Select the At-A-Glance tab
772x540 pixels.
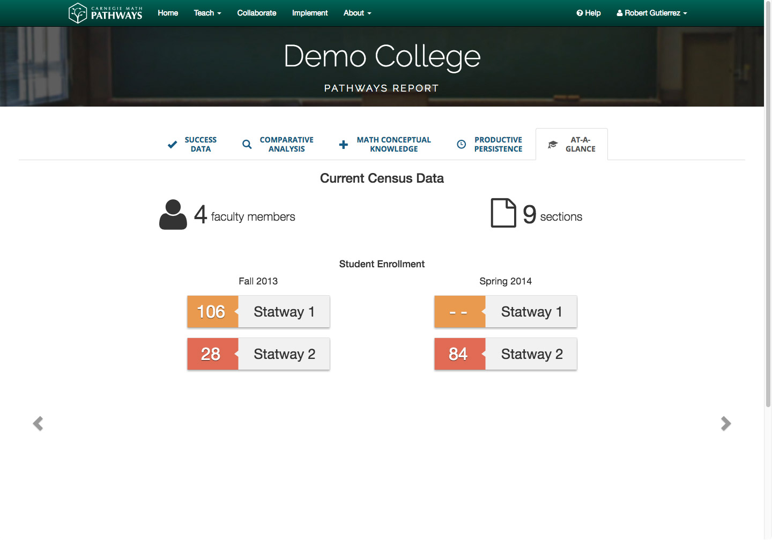(x=571, y=144)
